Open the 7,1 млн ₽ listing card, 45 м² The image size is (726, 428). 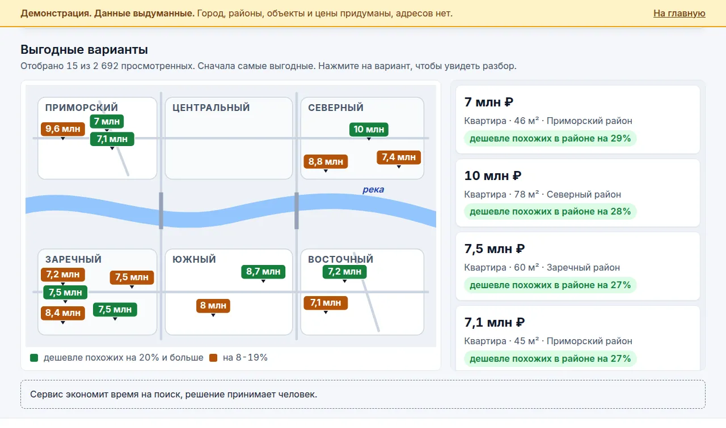pyautogui.click(x=578, y=339)
